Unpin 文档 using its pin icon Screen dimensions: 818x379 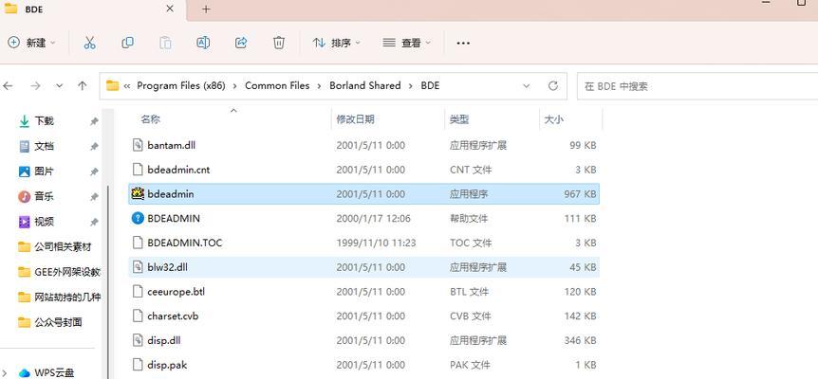coord(94,146)
